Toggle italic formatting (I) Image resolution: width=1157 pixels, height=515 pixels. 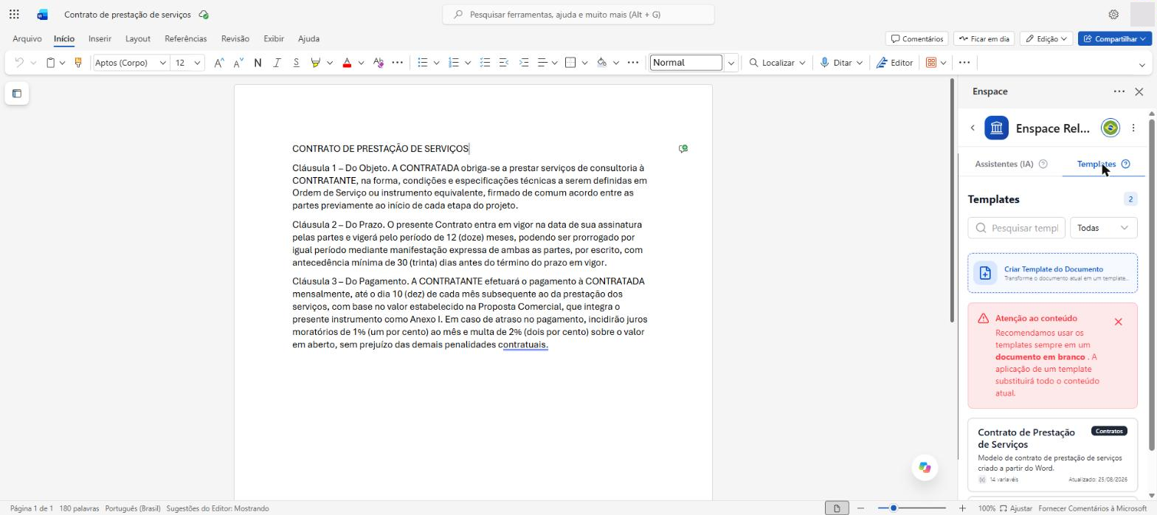pyautogui.click(x=277, y=63)
